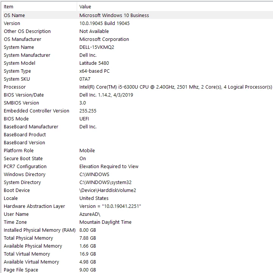Select the Time Zone row
The image size is (273, 273).
16,222
